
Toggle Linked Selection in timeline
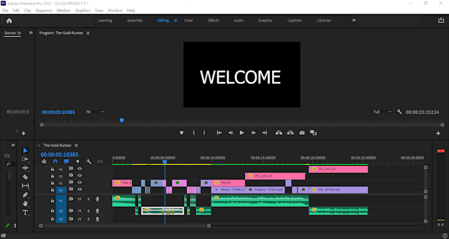(67, 162)
